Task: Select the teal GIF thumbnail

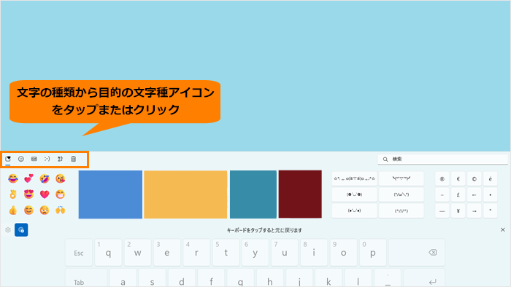Action: coord(253,194)
